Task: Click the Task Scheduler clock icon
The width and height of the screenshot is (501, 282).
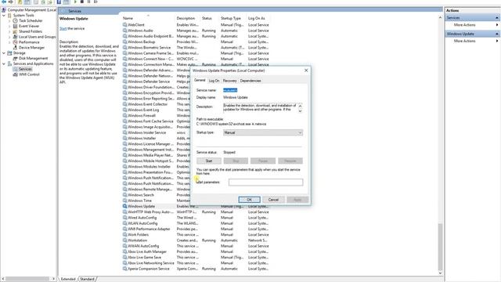Action: (15, 20)
